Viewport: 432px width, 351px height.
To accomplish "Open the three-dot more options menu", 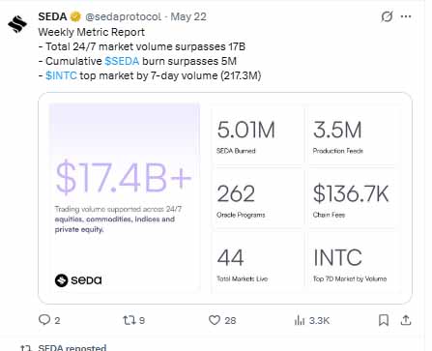I will [x=406, y=16].
